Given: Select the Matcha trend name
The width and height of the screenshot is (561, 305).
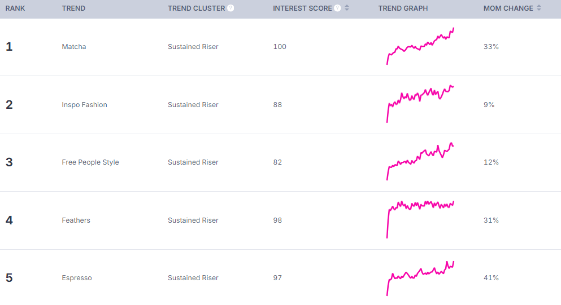Looking at the screenshot, I should coord(73,47).
